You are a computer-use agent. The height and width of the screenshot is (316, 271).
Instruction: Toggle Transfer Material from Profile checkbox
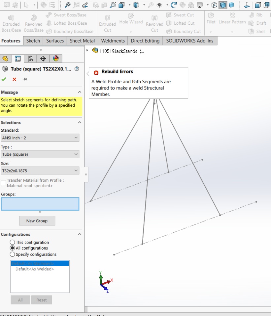click(3, 183)
